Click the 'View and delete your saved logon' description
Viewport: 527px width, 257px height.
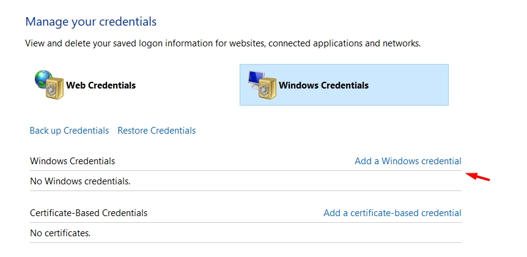223,43
